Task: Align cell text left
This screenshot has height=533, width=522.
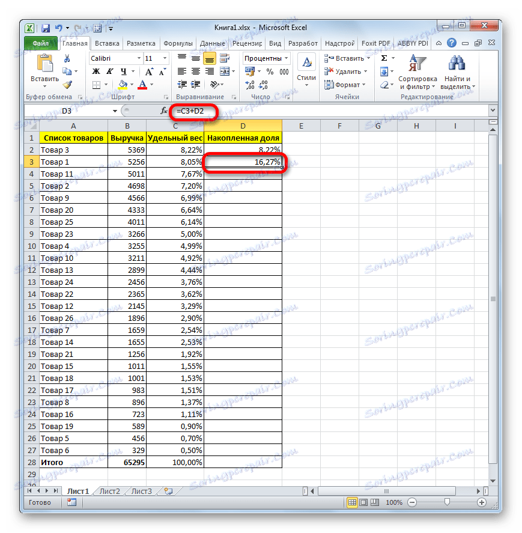Action: click(x=182, y=72)
